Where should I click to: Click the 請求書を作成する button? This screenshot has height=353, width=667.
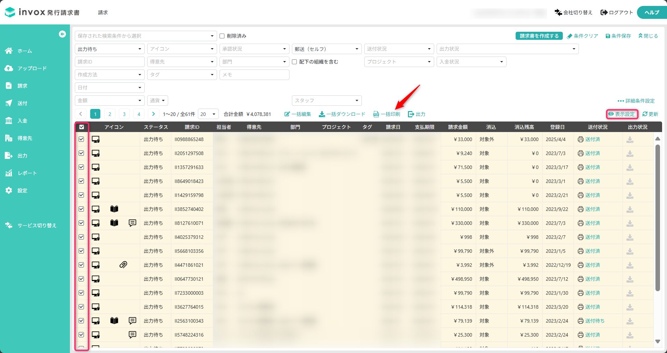[539, 36]
